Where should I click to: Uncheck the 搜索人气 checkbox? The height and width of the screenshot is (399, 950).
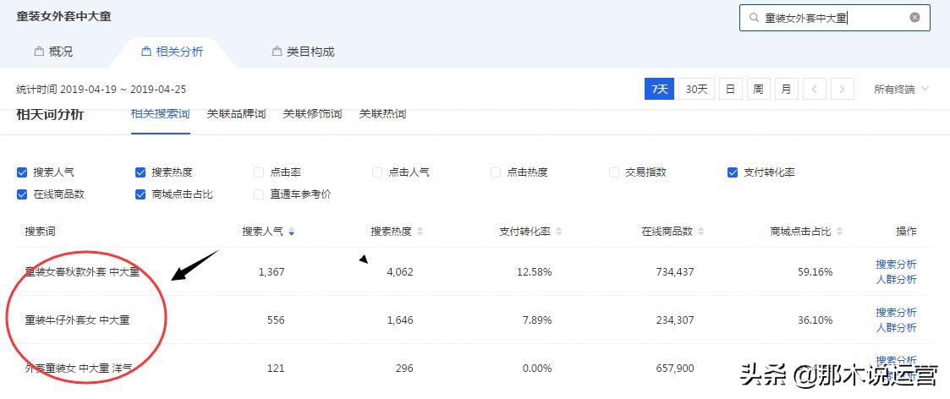click(x=22, y=172)
